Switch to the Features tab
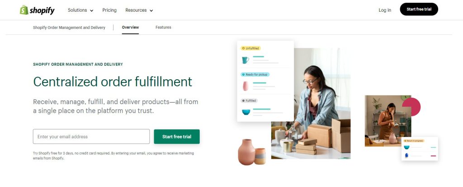Image resolution: width=463 pixels, height=187 pixels. click(163, 27)
